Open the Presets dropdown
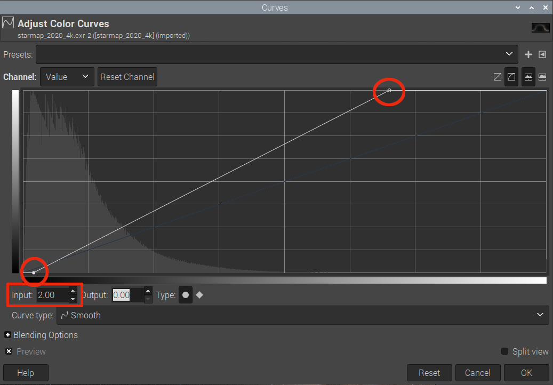This screenshot has width=553, height=385. (276, 54)
